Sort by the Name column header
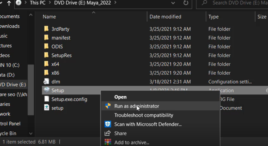 pyautogui.click(x=49, y=17)
